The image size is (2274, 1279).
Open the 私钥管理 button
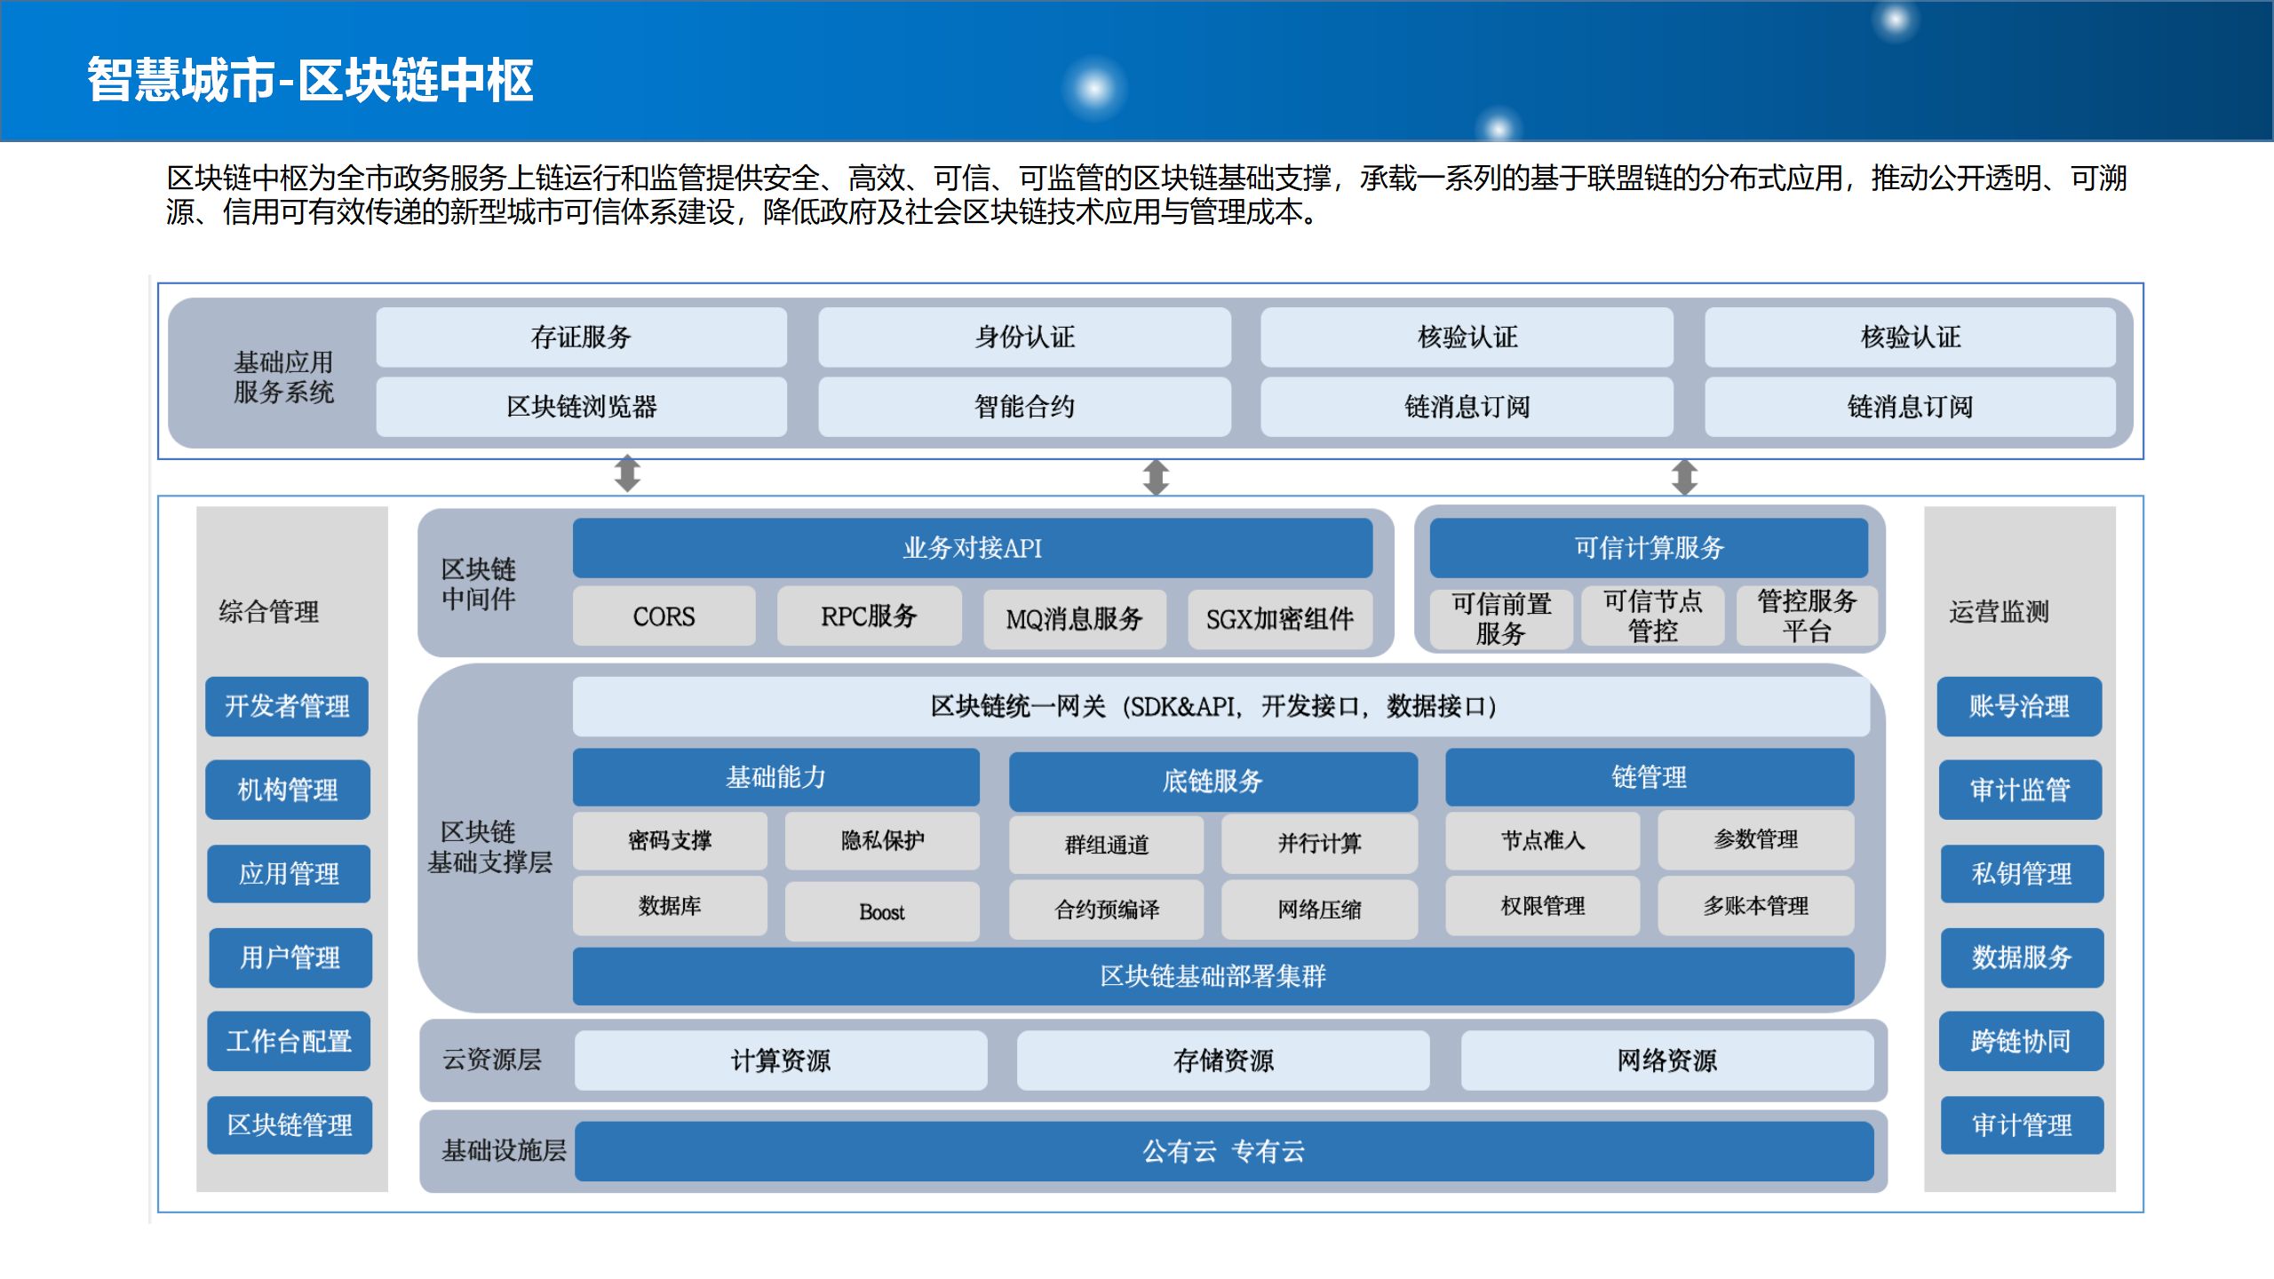tap(2022, 874)
